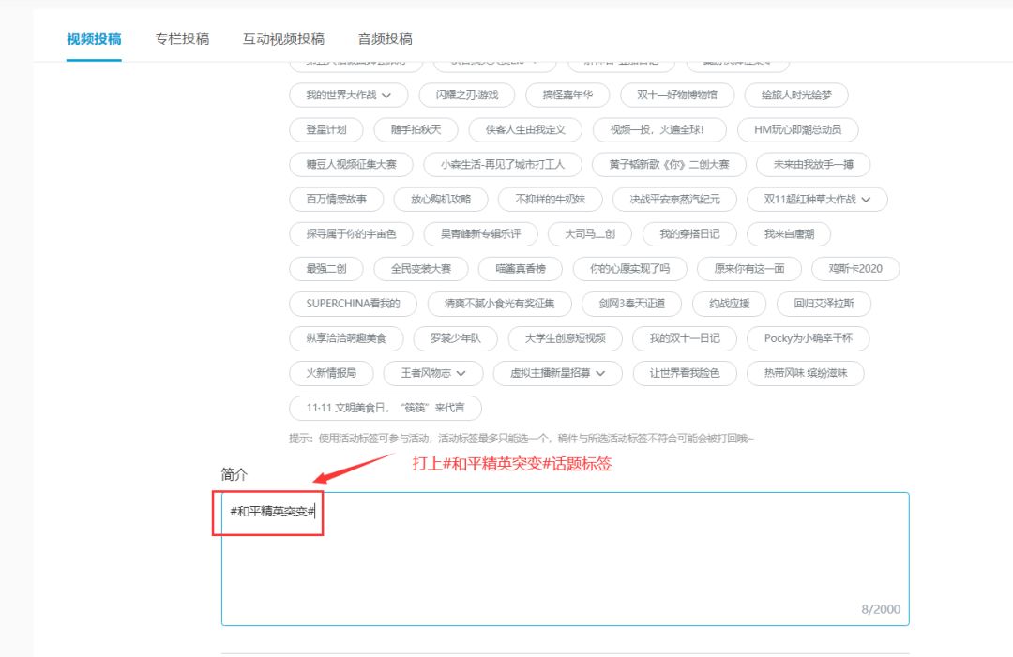
Task: Click the 简介 section label
Action: click(234, 474)
